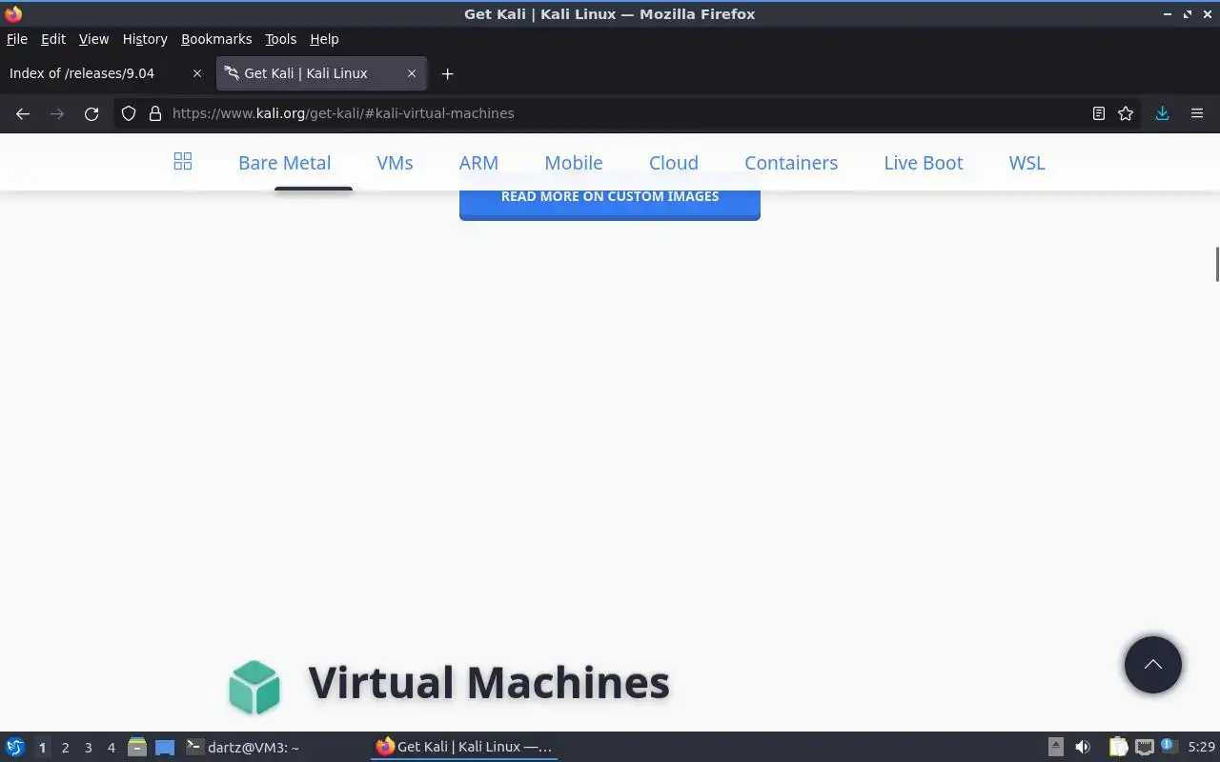Switch to virtual desktop 1

42,748
